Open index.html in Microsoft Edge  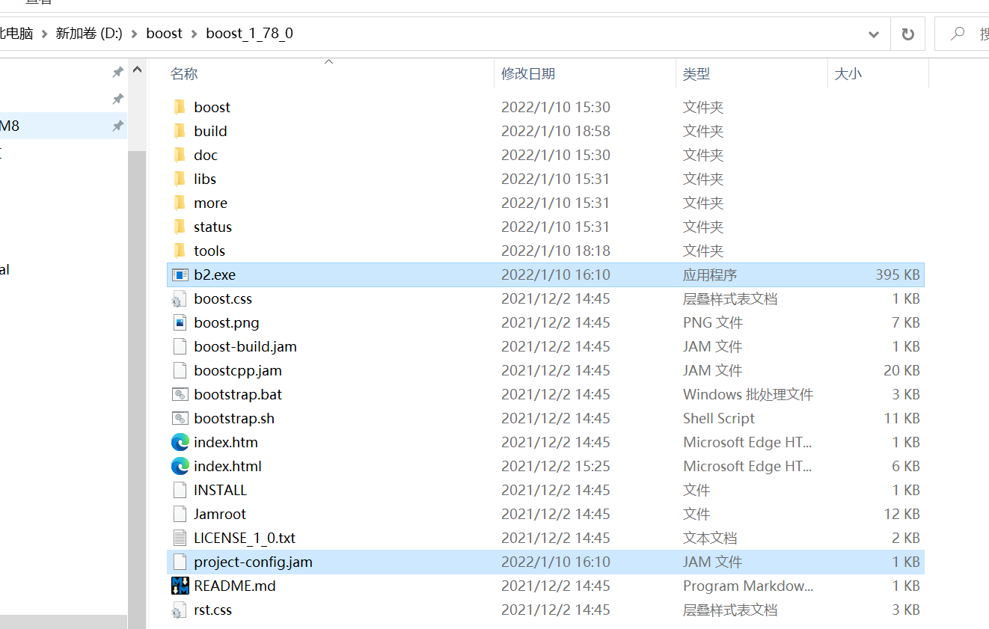224,466
